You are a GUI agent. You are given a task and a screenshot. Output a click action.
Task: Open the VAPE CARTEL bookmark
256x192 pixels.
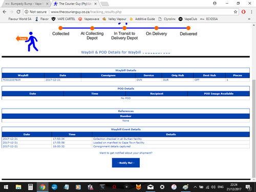pos(63,19)
